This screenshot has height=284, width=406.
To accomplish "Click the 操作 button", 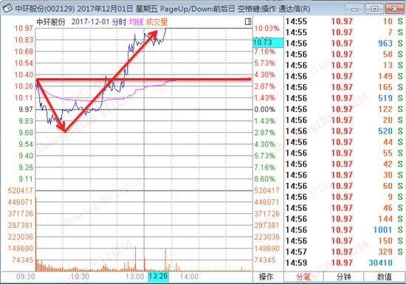I will pos(266,277).
